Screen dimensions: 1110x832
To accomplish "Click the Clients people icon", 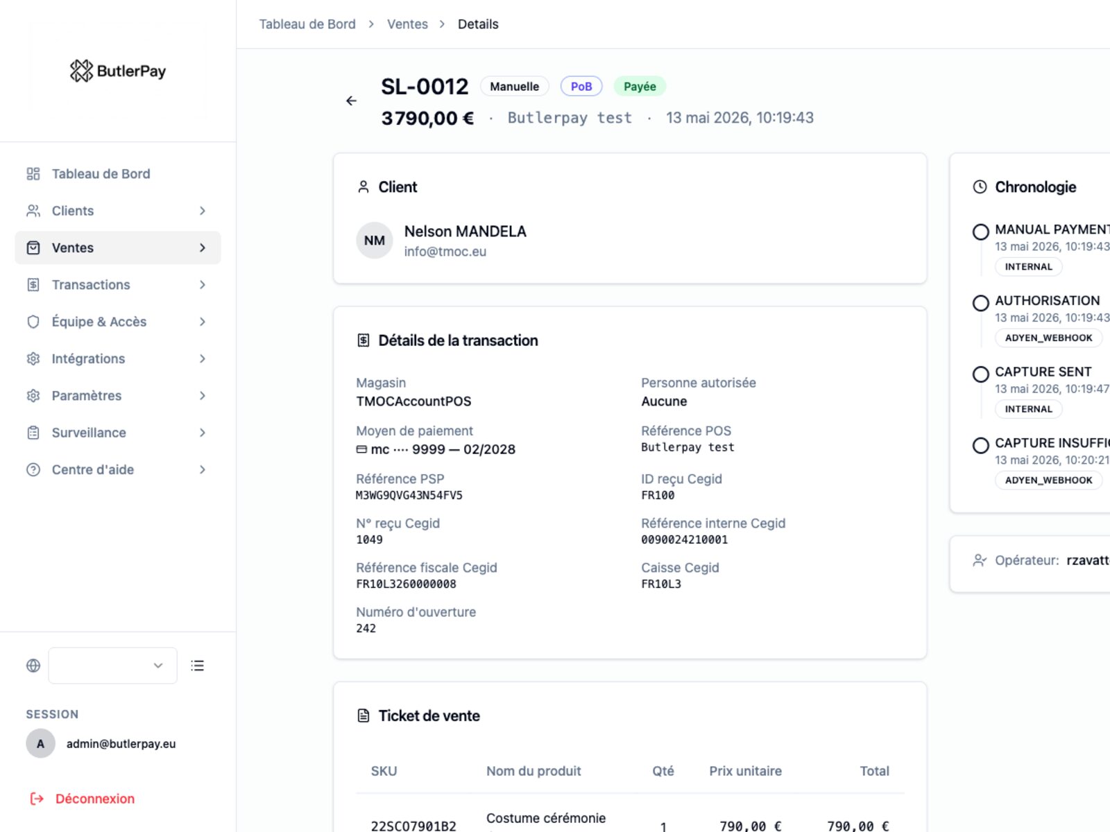I will (x=33, y=211).
